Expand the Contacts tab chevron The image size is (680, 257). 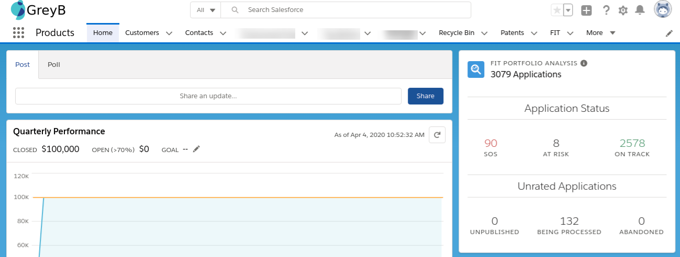[223, 33]
